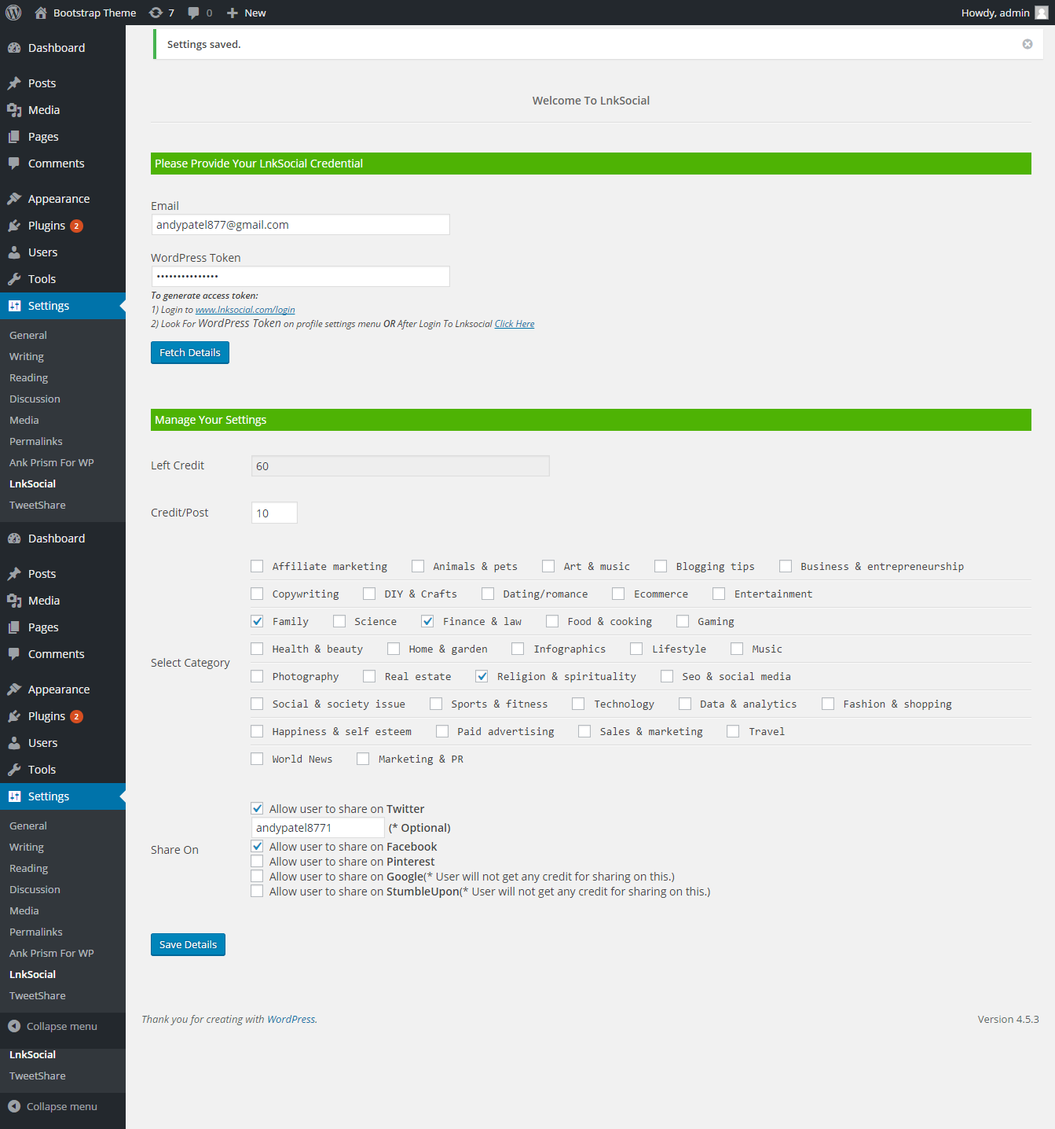
Task: Uncheck the Finance & law checkbox
Action: pyautogui.click(x=427, y=621)
